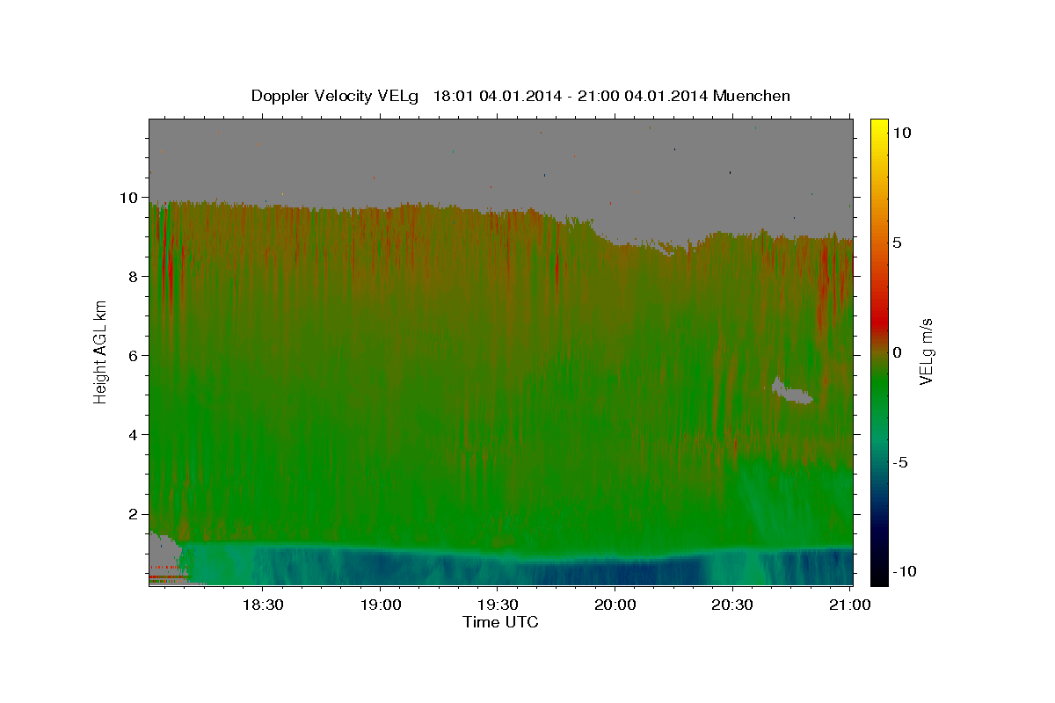Screen dimensions: 1055x703
Task: Click the 20:30 time tick label
Action: tap(731, 605)
